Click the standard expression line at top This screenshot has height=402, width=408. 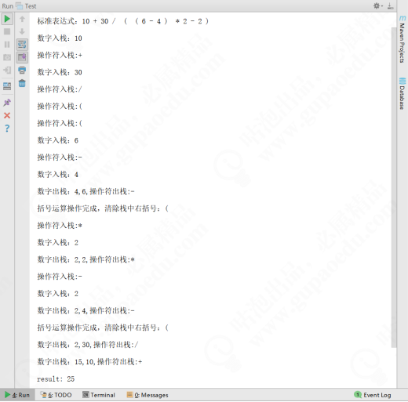point(123,21)
